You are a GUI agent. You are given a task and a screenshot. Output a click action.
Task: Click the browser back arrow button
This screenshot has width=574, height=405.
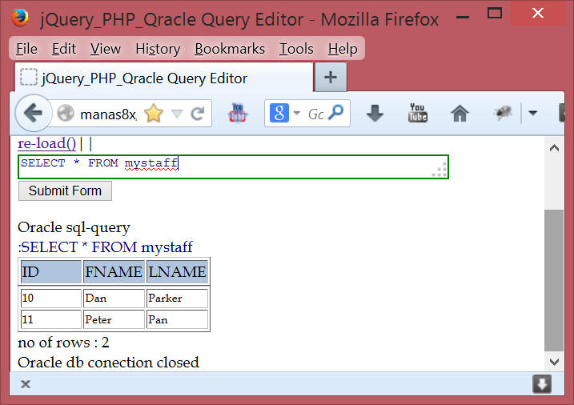tap(32, 114)
